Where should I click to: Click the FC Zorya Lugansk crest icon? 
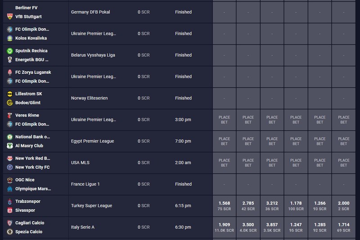click(x=9, y=72)
